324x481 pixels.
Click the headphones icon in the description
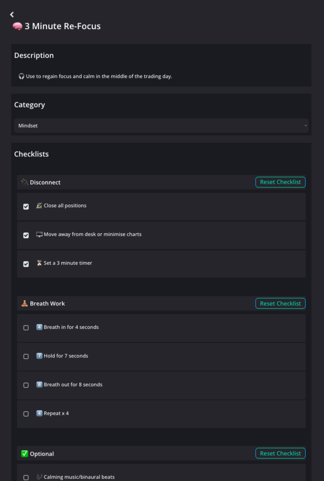pyautogui.click(x=22, y=76)
